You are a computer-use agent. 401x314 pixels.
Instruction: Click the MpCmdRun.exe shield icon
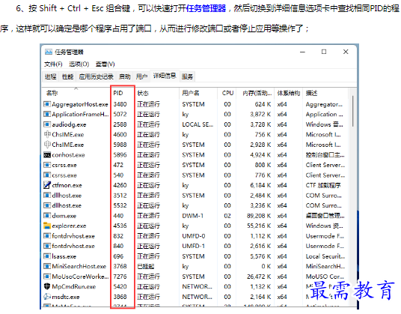click(47, 286)
